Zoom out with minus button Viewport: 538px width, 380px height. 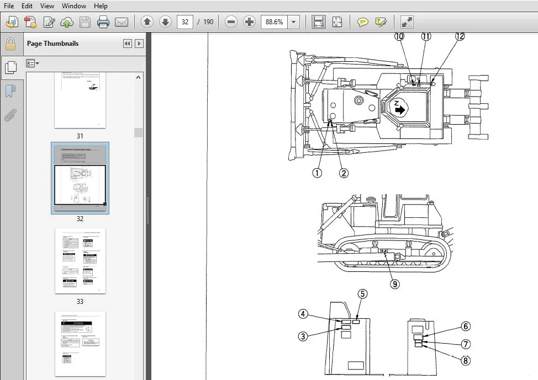click(231, 22)
